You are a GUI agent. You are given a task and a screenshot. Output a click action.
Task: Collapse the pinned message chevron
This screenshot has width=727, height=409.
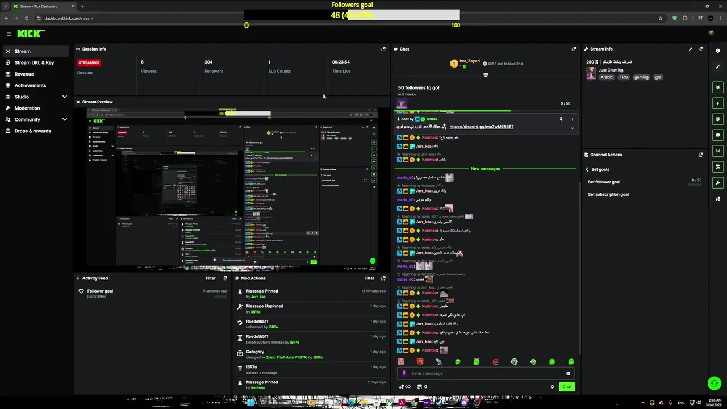[572, 128]
